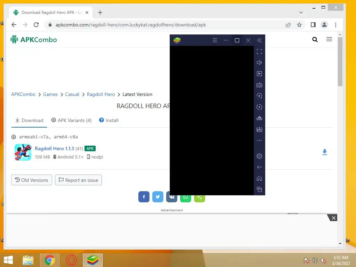
Task: Open Chrome tab search dropdown
Action: 301,13
